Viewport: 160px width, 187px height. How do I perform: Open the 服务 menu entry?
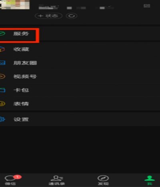pos(80,34)
